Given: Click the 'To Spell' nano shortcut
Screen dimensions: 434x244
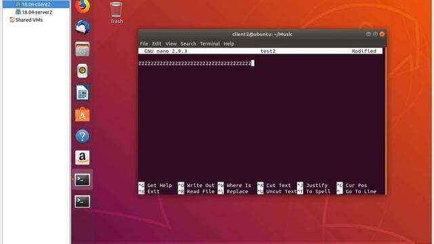Looking at the screenshot, I should tap(318, 191).
